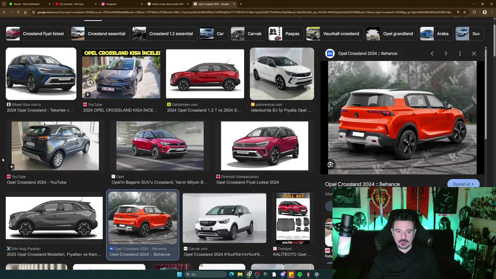
Task: Click 'Opel Crossland Fiyat Listesi 2024' link
Action: point(248,182)
